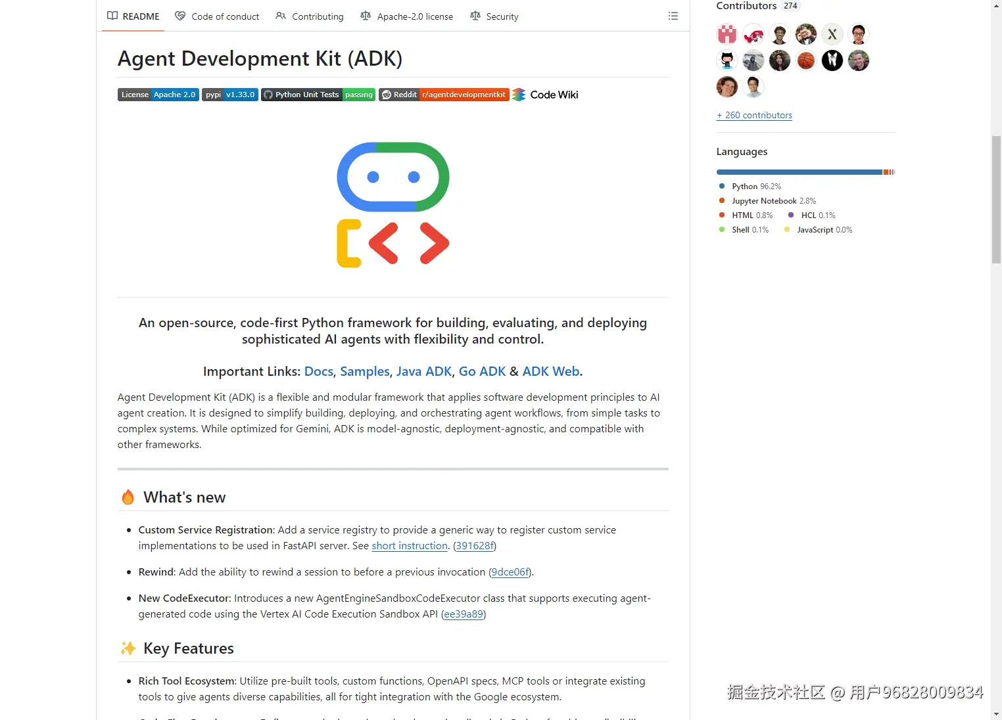Open the ADK Web link
The width and height of the screenshot is (1002, 720).
click(551, 371)
